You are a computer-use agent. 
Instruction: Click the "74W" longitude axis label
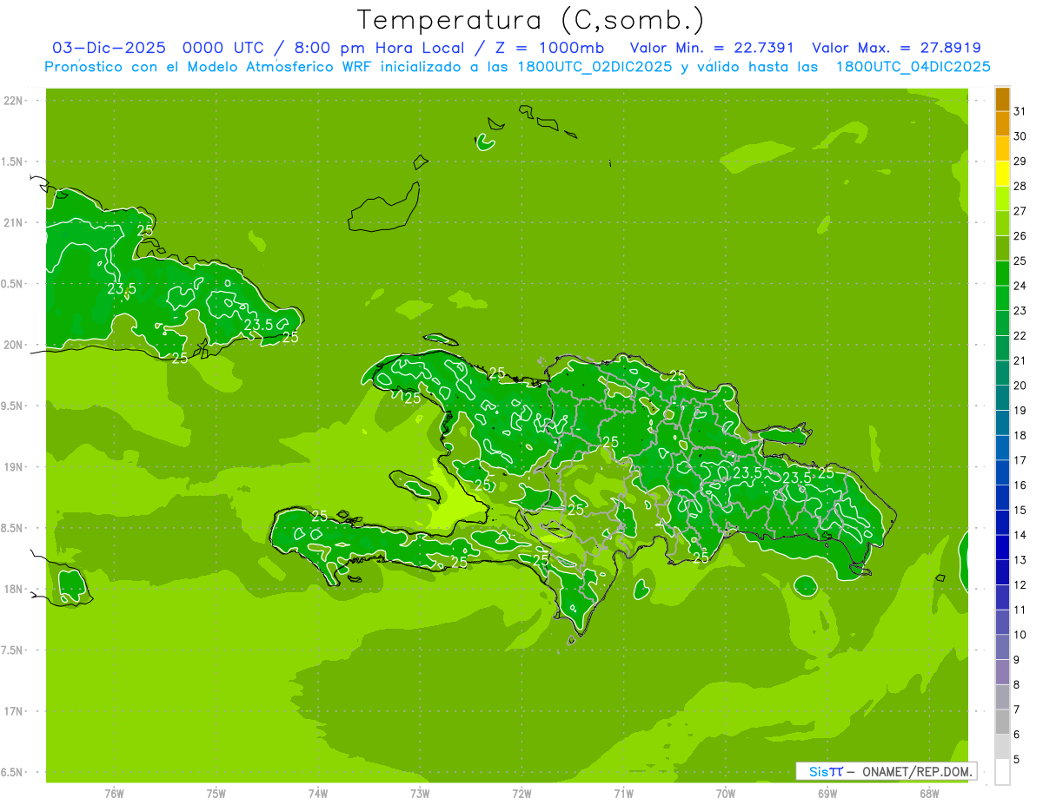coord(318,794)
